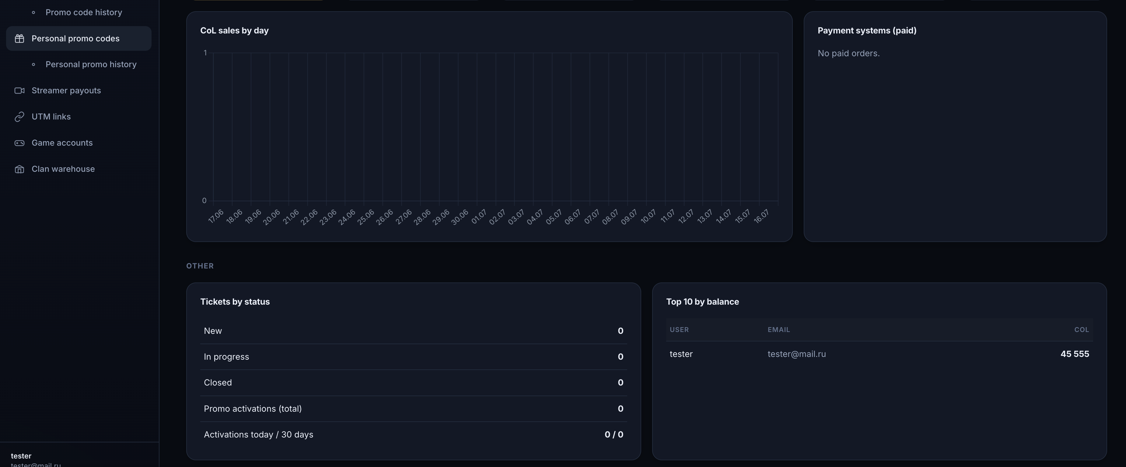1126x467 pixels.
Task: Select the Closed tickets row
Action: [x=414, y=383]
